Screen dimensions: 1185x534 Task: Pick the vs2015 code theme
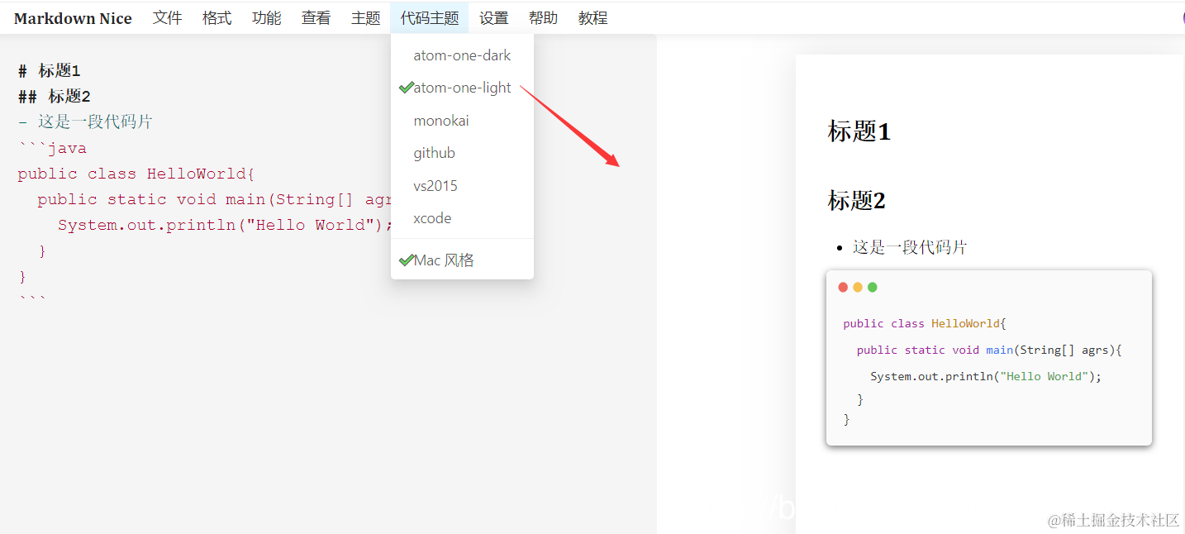pos(435,185)
